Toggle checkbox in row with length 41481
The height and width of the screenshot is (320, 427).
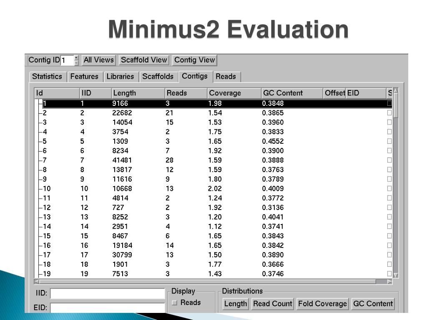pyautogui.click(x=389, y=160)
